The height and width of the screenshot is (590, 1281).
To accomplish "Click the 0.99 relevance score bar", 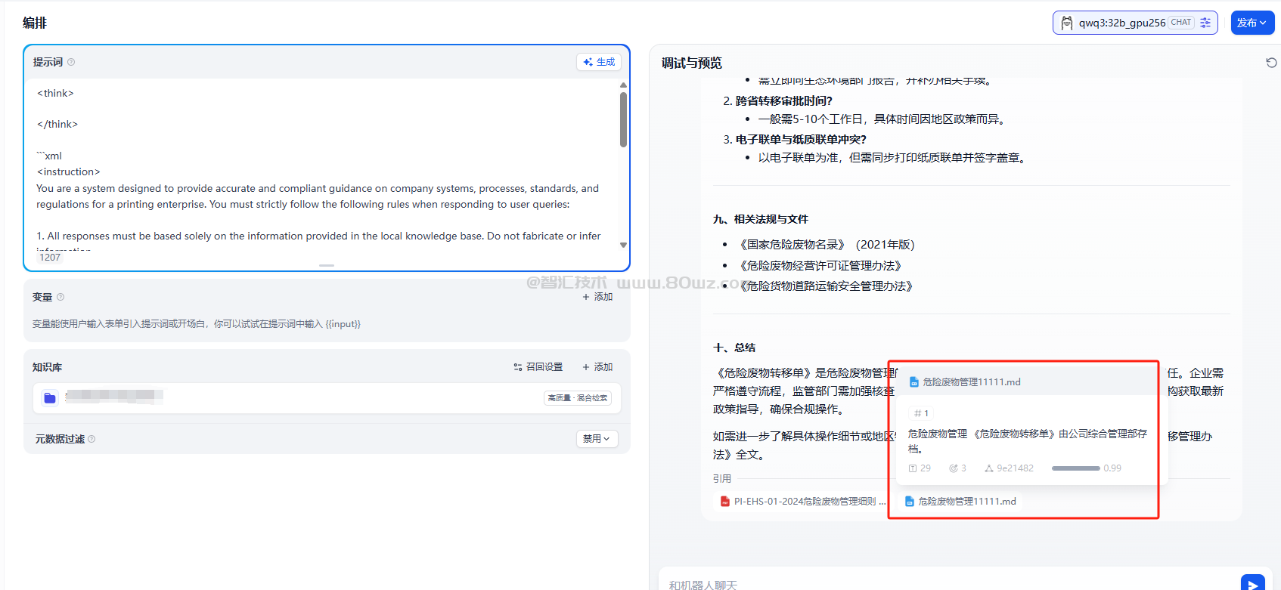I will [1075, 468].
